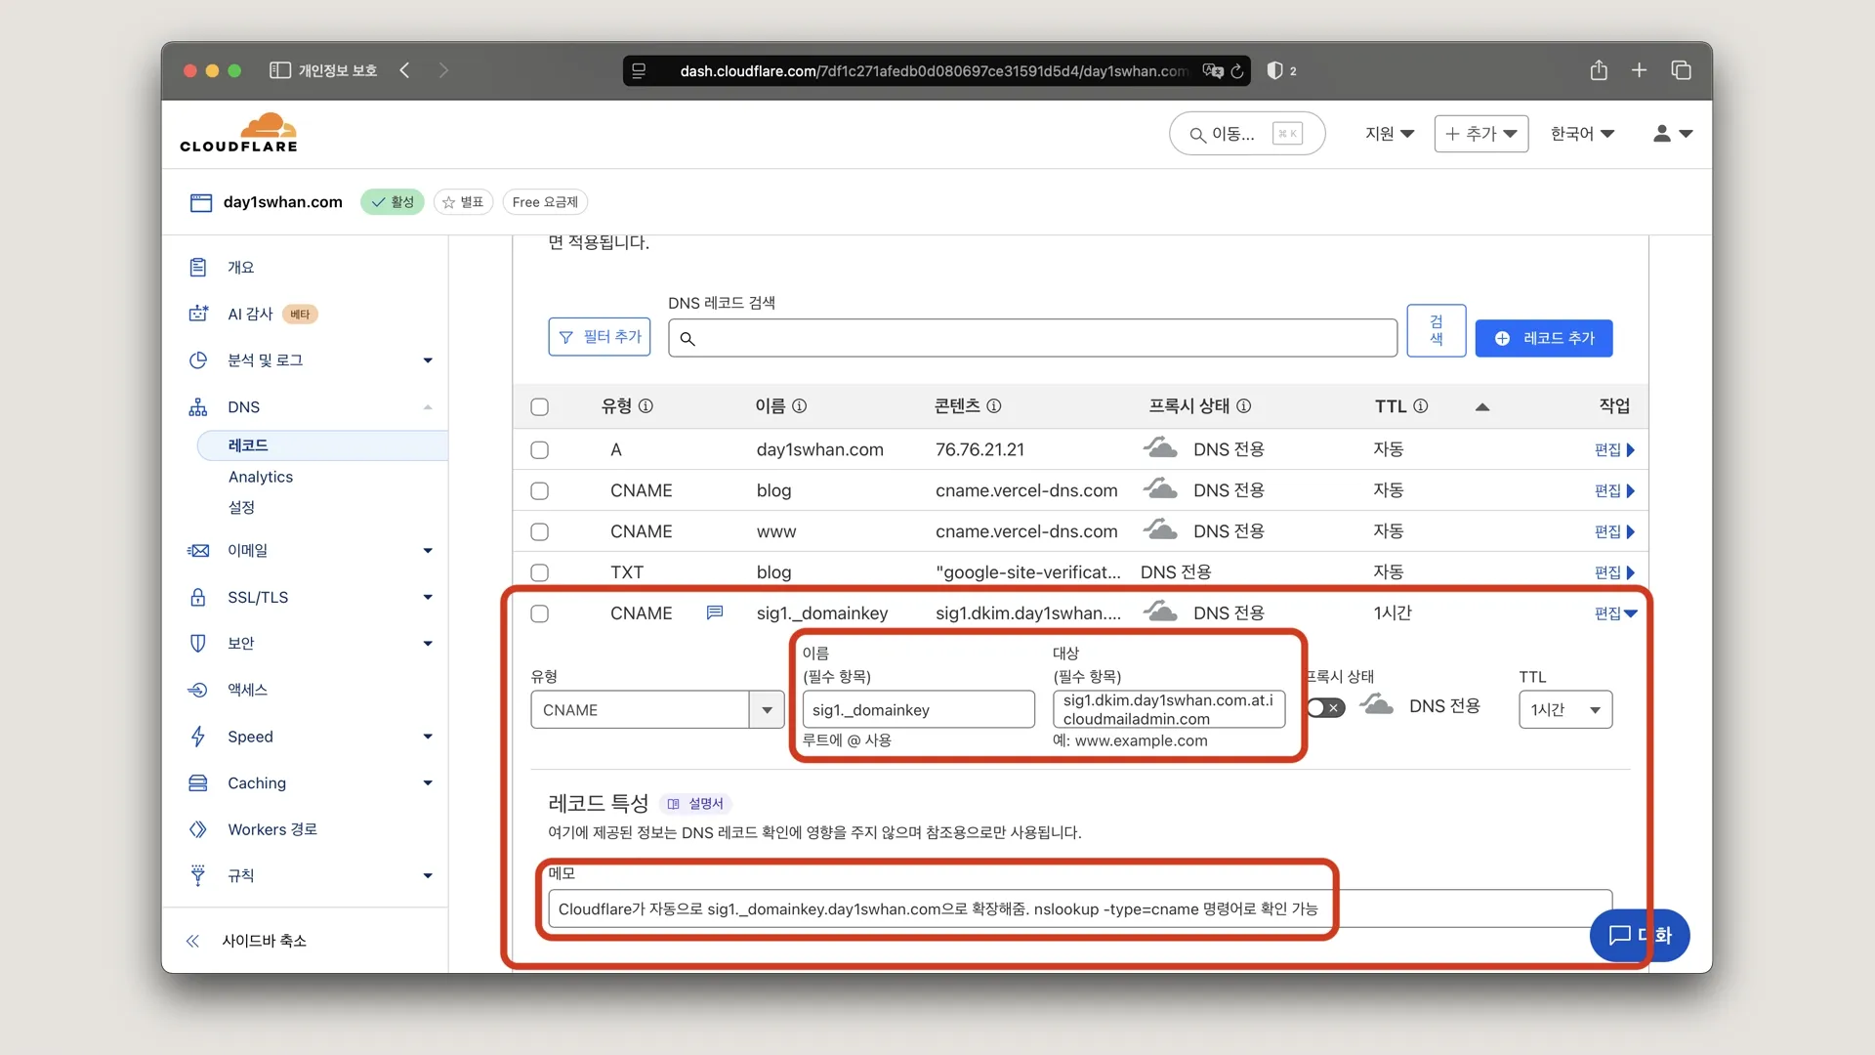Click info icon next to 프록시 상태 header
The height and width of the screenshot is (1055, 1875).
pyautogui.click(x=1243, y=406)
